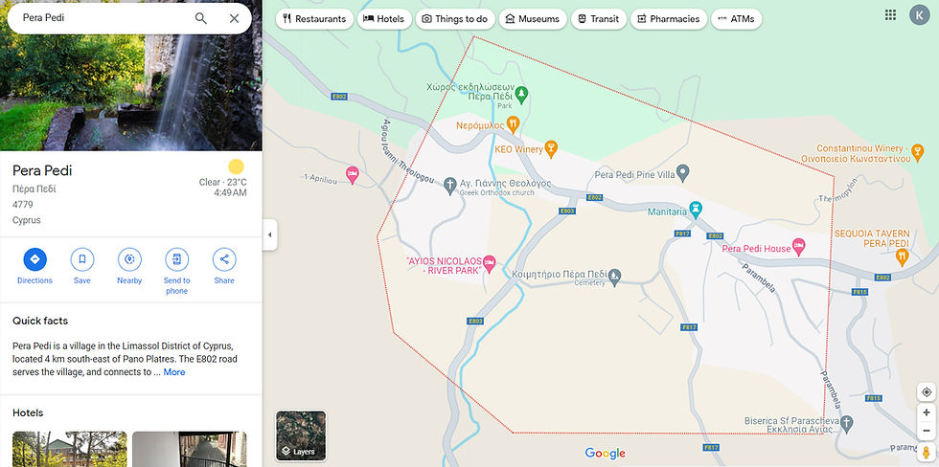Zoom out on the map
Image resolution: width=939 pixels, height=467 pixels.
pyautogui.click(x=927, y=430)
